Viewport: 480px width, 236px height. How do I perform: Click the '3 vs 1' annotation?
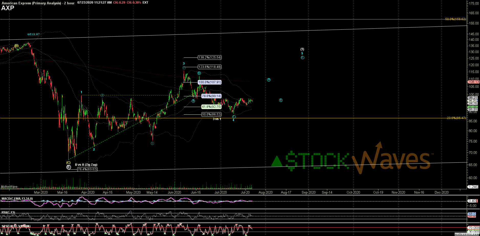pos(217,119)
